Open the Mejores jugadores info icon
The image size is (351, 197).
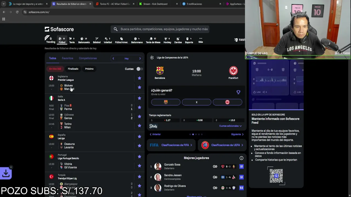pyautogui.click(x=241, y=158)
